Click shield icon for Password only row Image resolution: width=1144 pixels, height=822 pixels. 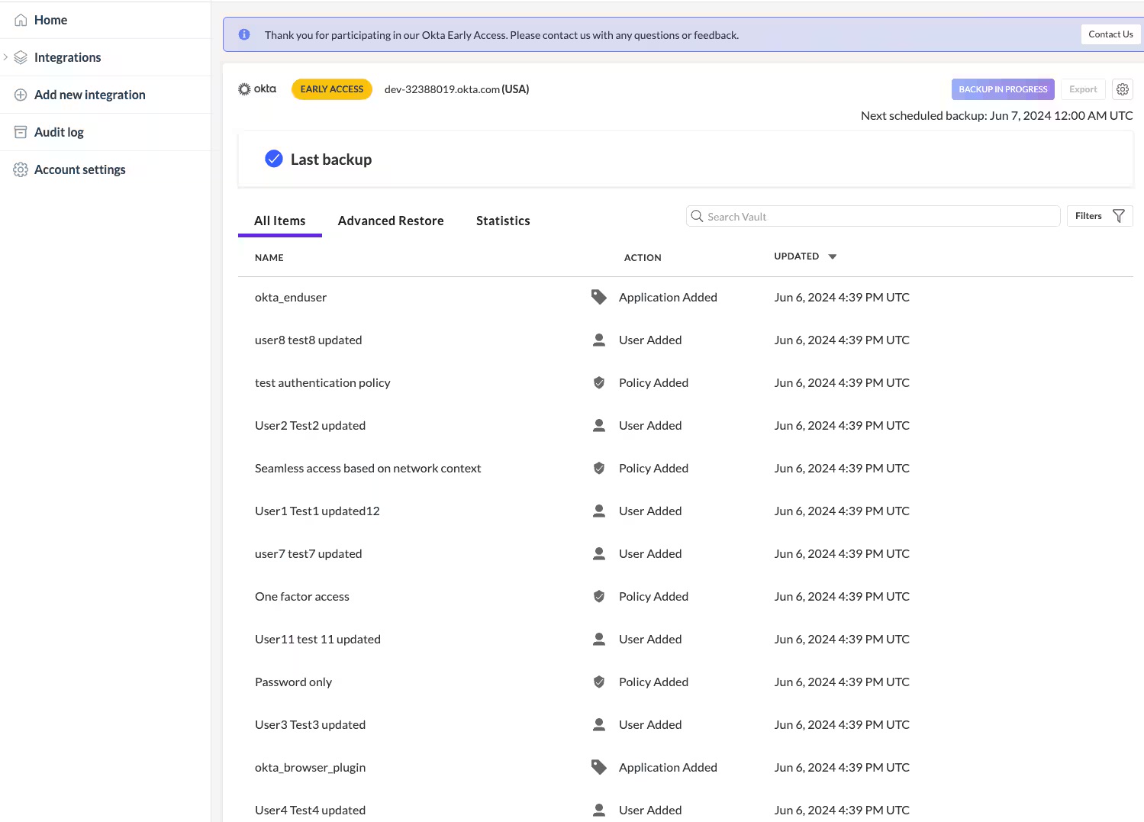pos(599,682)
